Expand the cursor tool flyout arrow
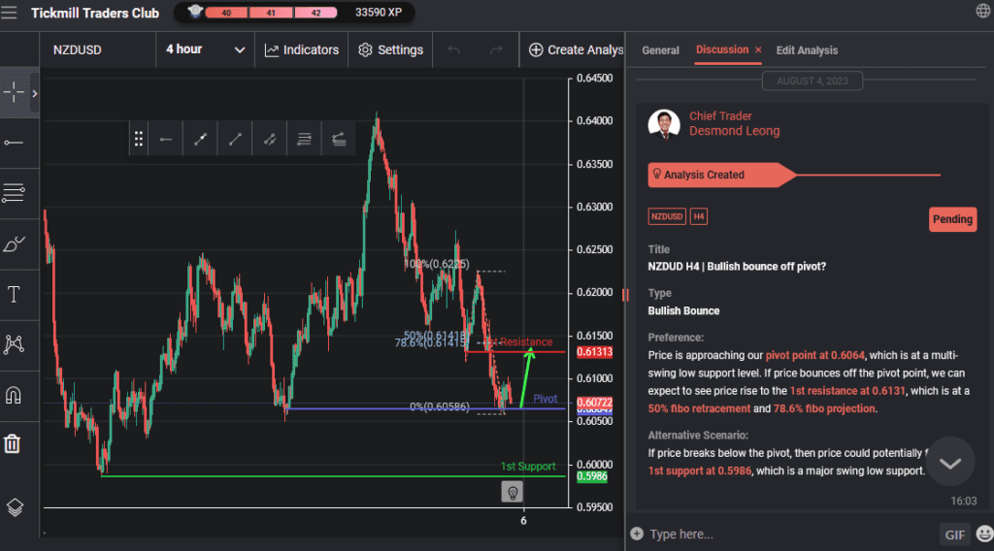 point(35,94)
